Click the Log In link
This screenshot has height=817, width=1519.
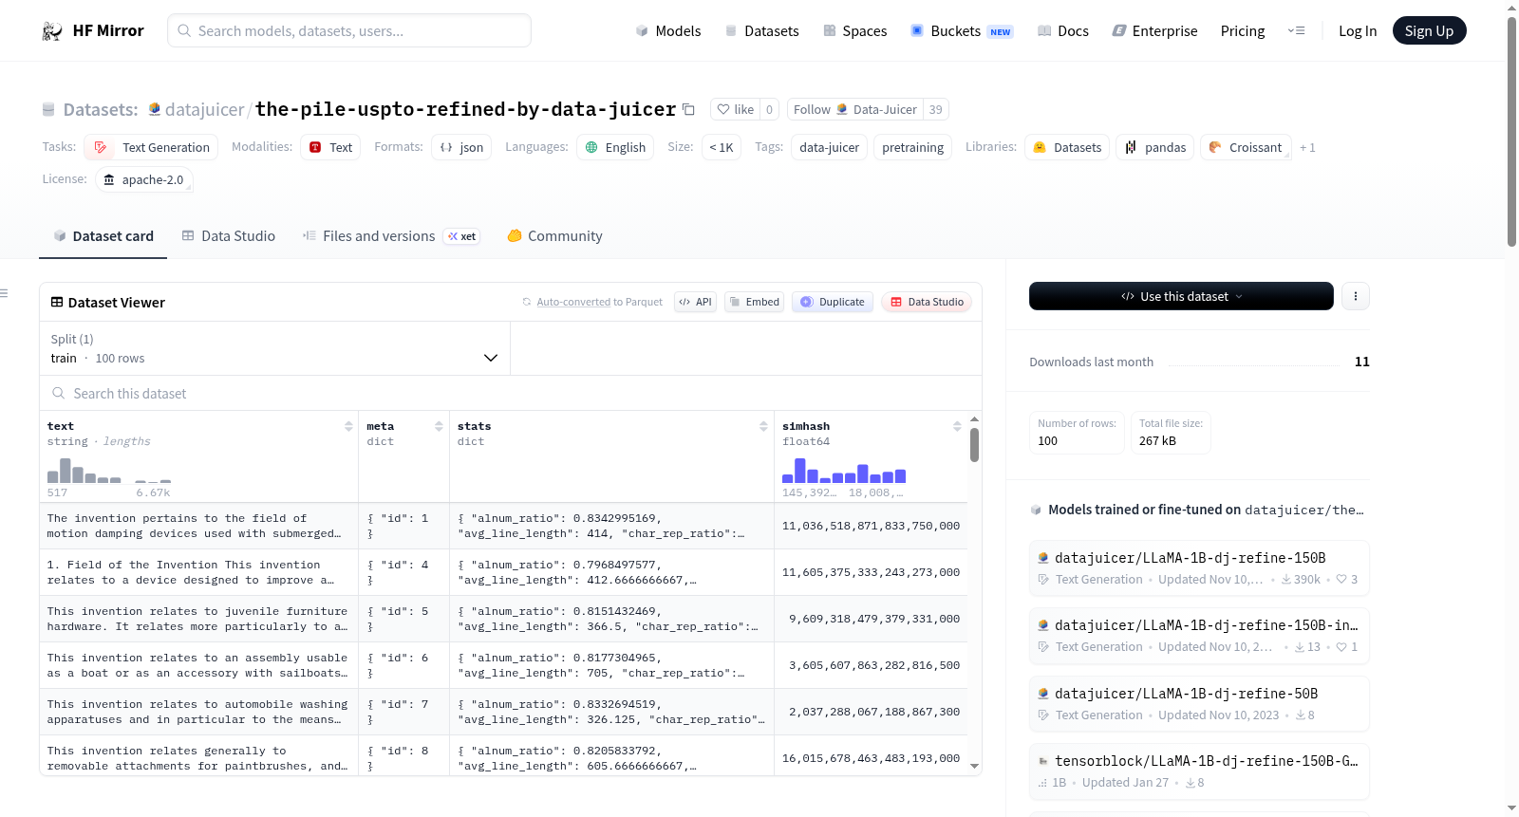click(x=1358, y=31)
